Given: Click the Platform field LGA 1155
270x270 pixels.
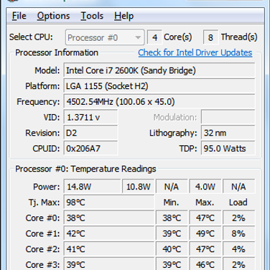Looking at the screenshot, I should (159, 86).
